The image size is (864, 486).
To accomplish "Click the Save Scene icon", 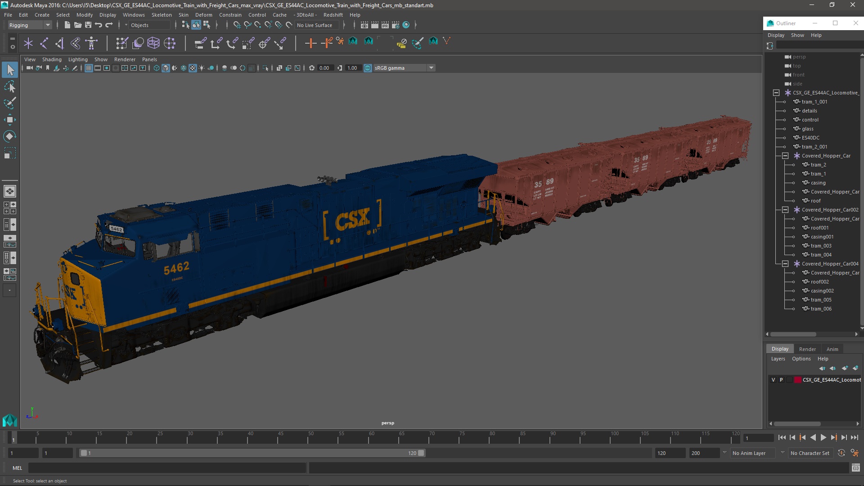I will pyautogui.click(x=88, y=25).
